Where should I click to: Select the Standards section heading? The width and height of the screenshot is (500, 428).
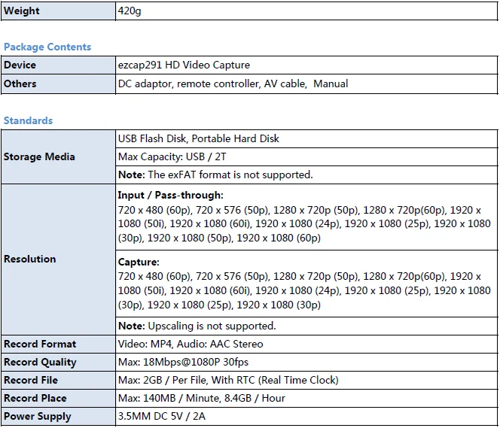[28, 120]
